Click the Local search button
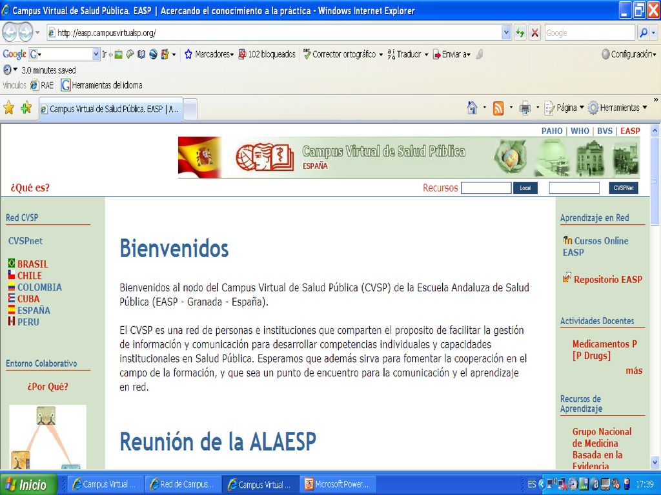This screenshot has height=495, width=661. [525, 188]
